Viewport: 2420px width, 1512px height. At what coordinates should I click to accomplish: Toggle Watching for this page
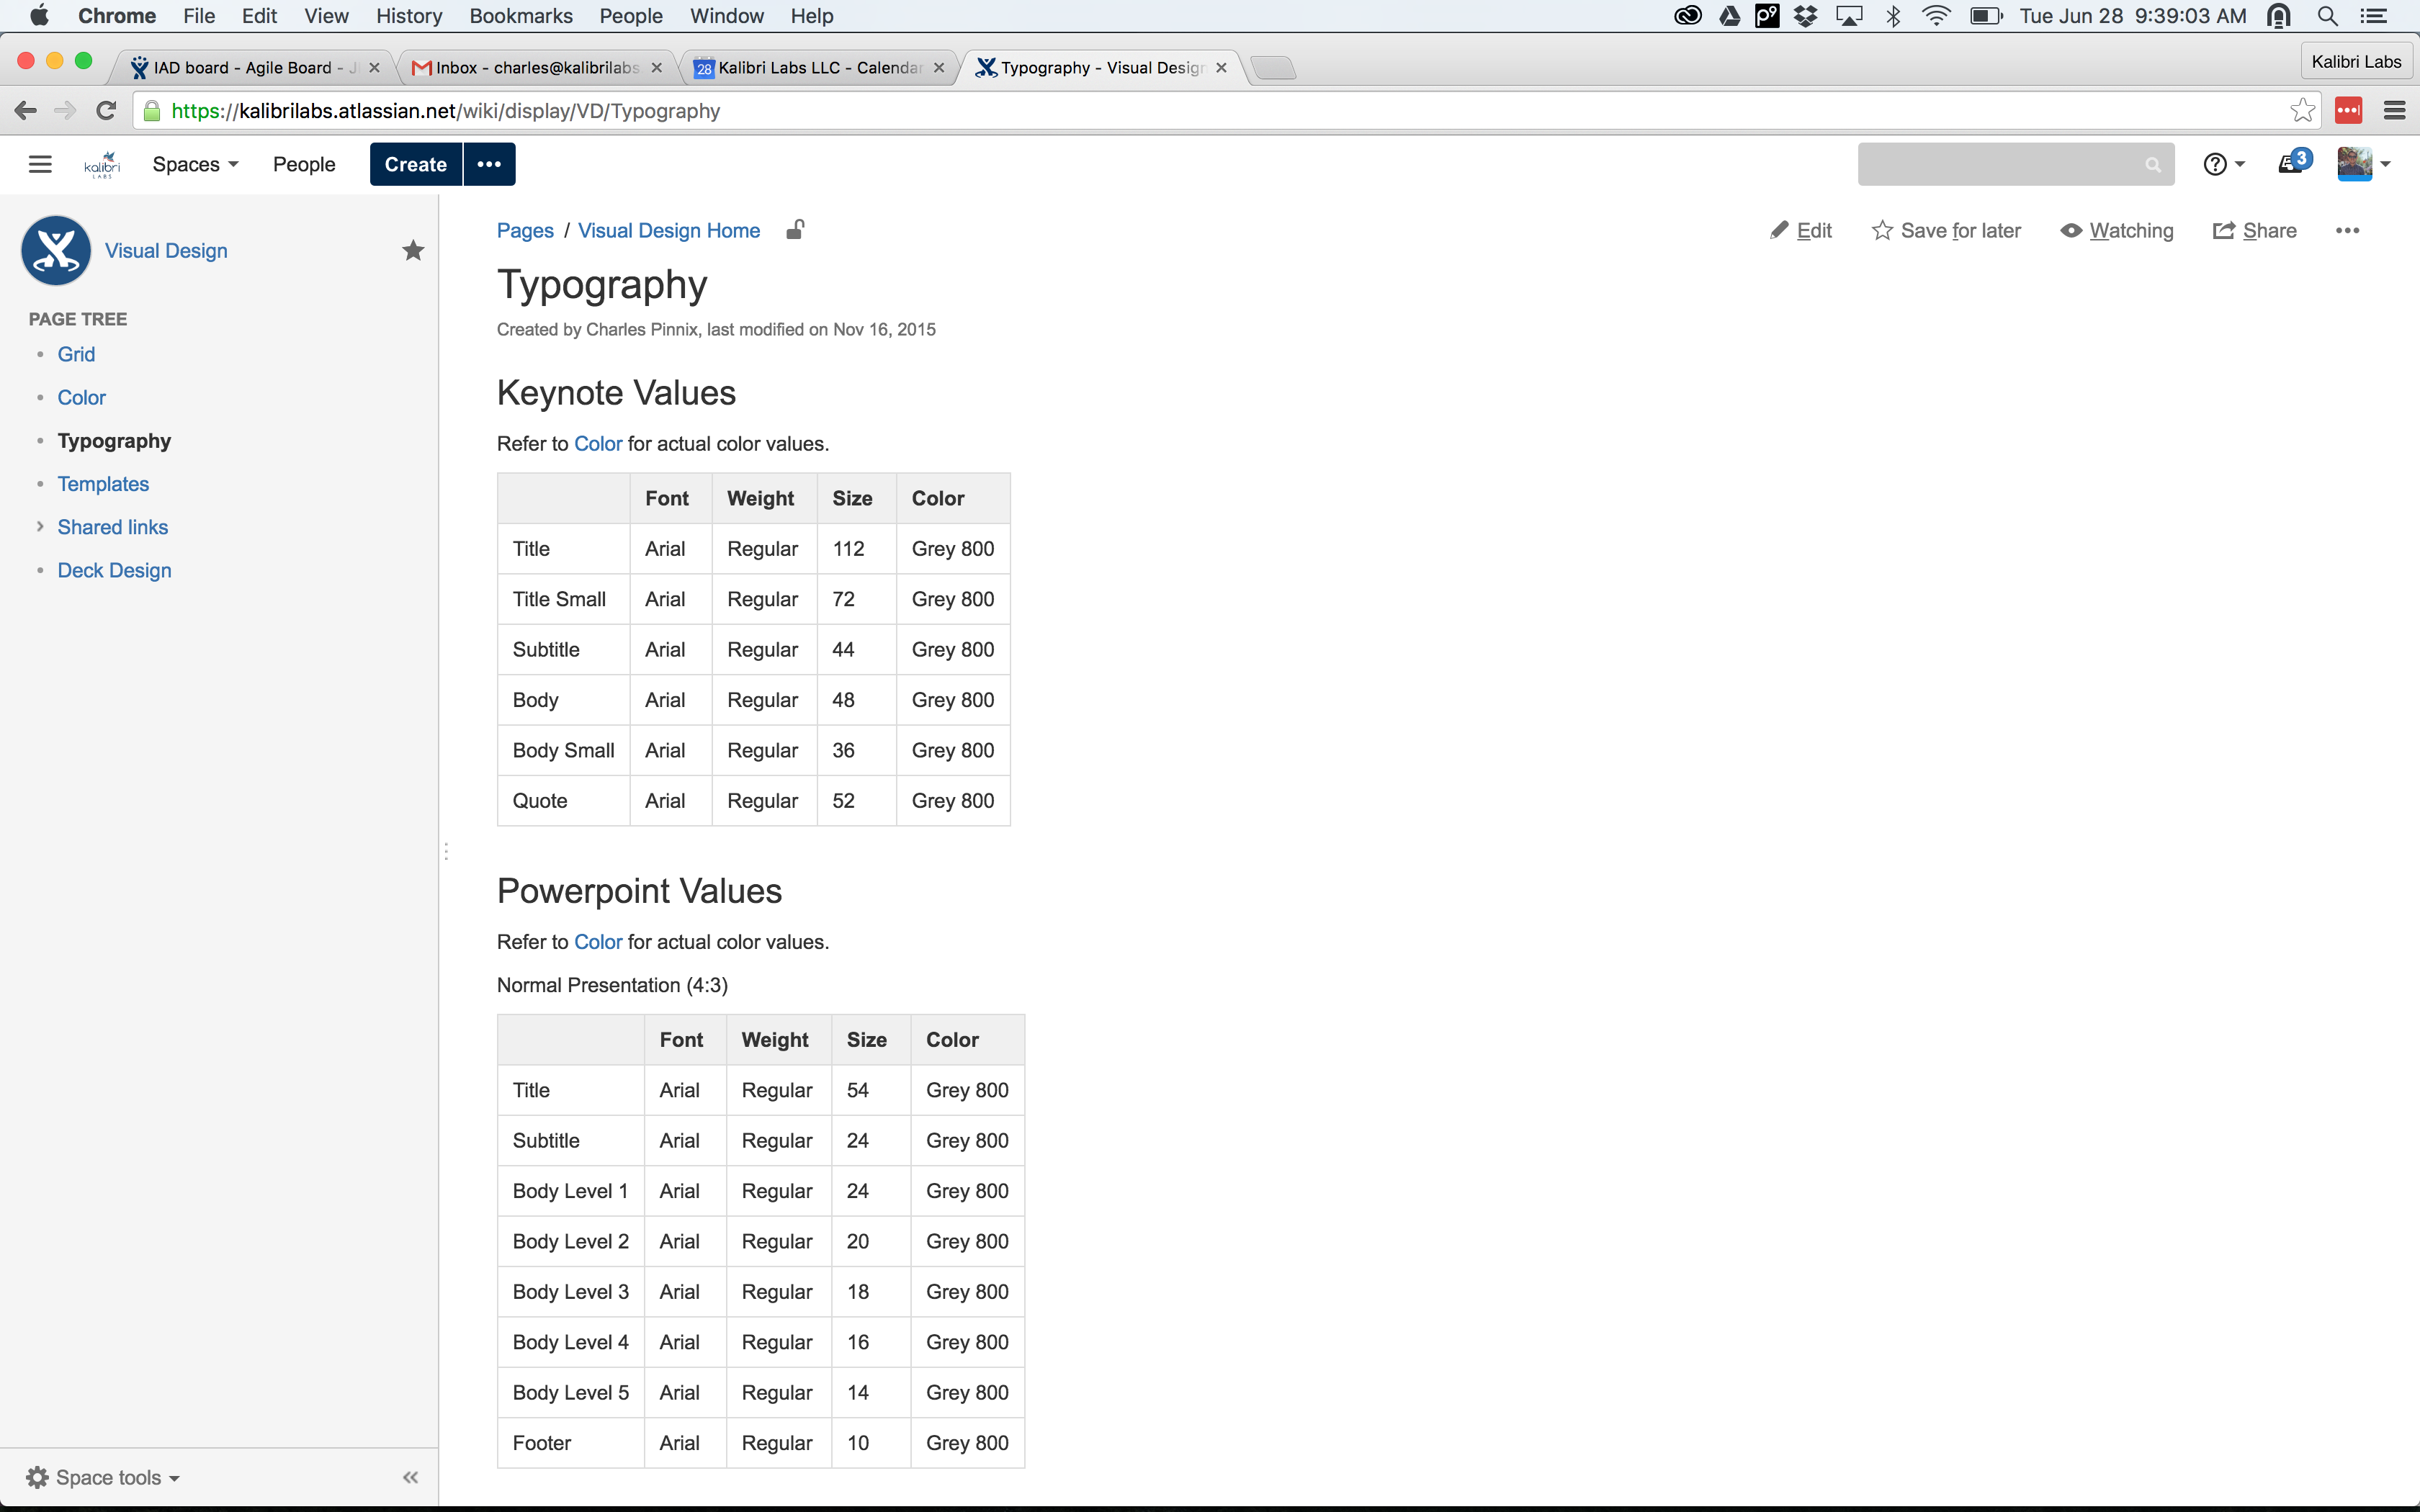coord(2117,231)
